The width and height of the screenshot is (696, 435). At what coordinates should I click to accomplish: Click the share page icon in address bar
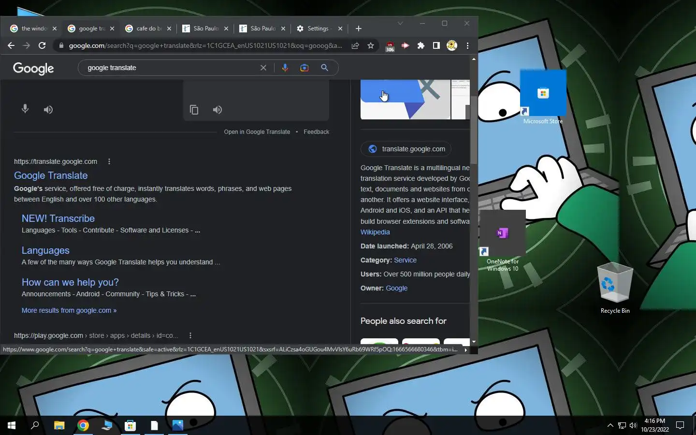[x=355, y=45]
